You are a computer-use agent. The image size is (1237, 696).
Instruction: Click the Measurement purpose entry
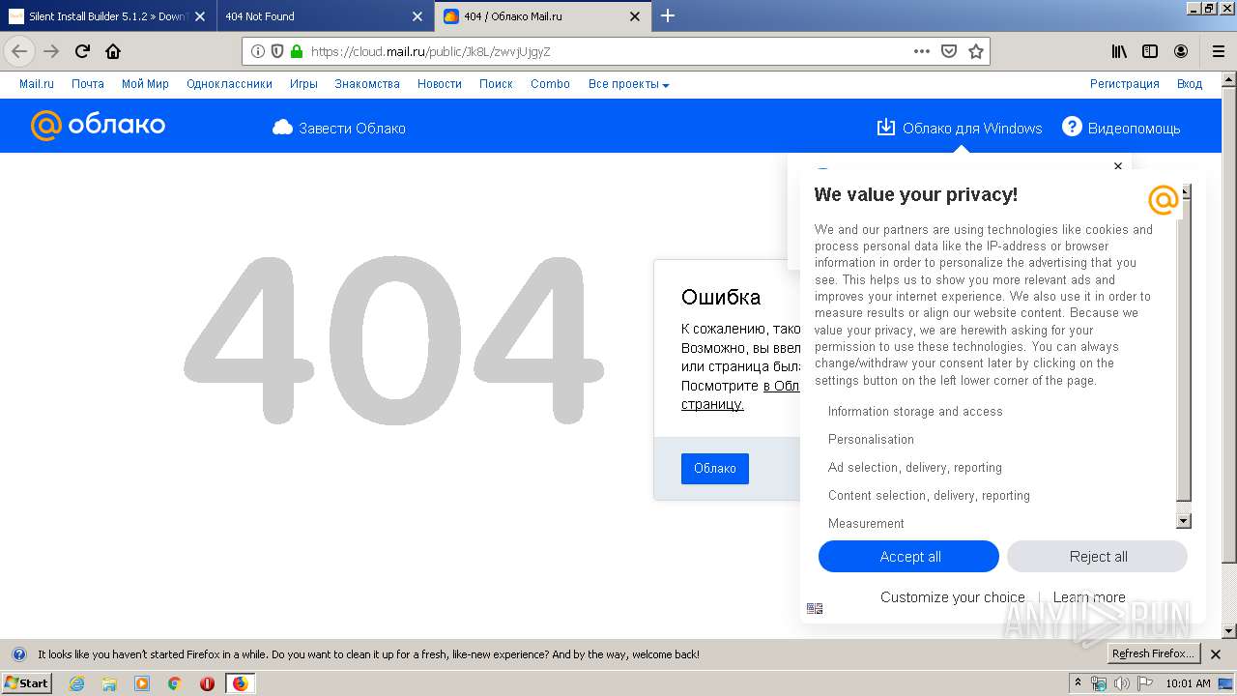pyautogui.click(x=866, y=523)
